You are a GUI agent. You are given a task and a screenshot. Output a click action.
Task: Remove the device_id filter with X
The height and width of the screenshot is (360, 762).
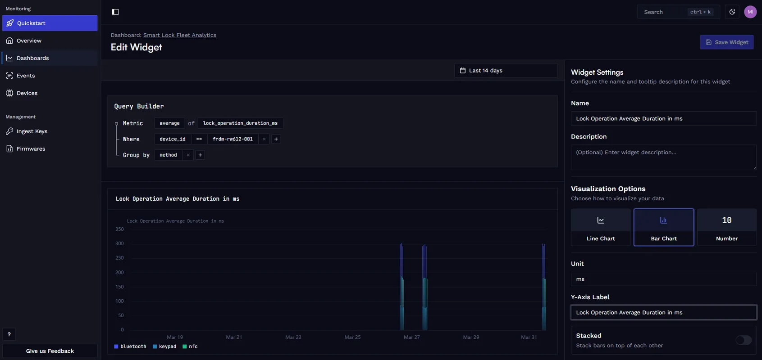pyautogui.click(x=264, y=139)
